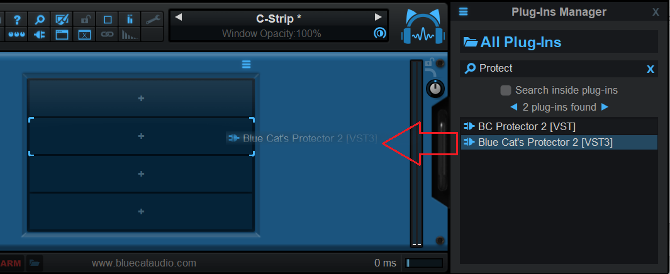
Task: Go to previous preset with left arrow
Action: tap(179, 17)
